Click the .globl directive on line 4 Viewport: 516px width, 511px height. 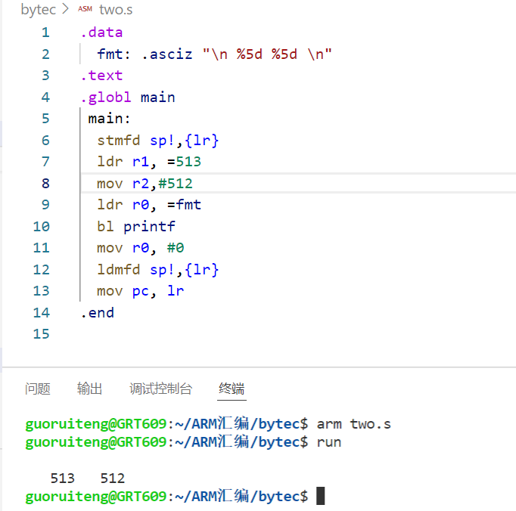pyautogui.click(x=106, y=98)
